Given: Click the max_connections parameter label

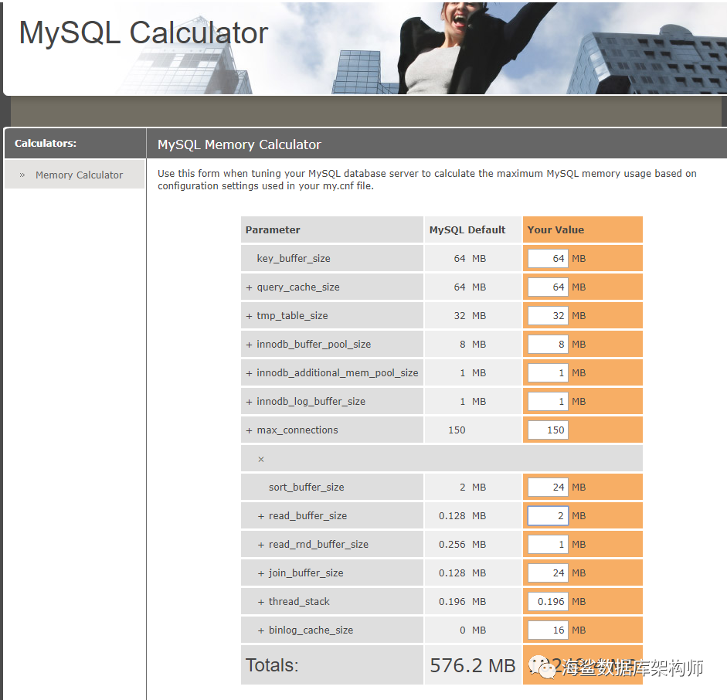Looking at the screenshot, I should [297, 430].
